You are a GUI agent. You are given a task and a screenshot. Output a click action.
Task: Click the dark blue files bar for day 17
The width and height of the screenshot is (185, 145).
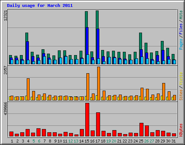coord(98,43)
